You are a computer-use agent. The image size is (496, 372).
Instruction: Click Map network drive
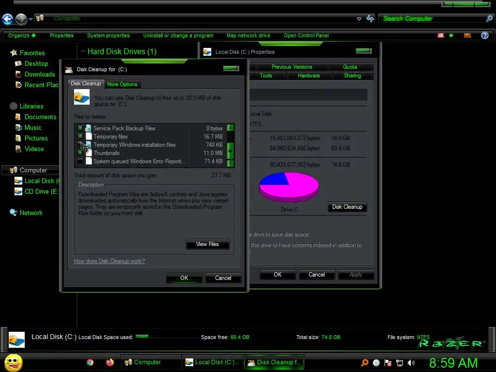(248, 35)
